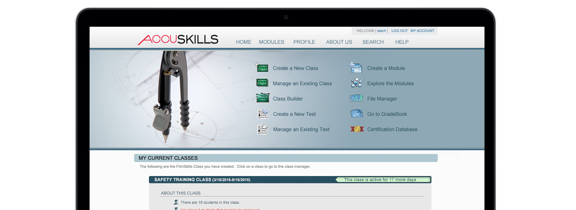Click the Class Builder chalkboard icon

[262, 98]
